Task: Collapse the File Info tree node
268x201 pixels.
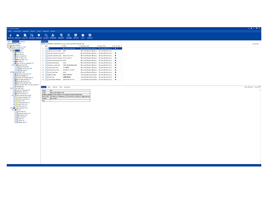Action: click(x=11, y=88)
